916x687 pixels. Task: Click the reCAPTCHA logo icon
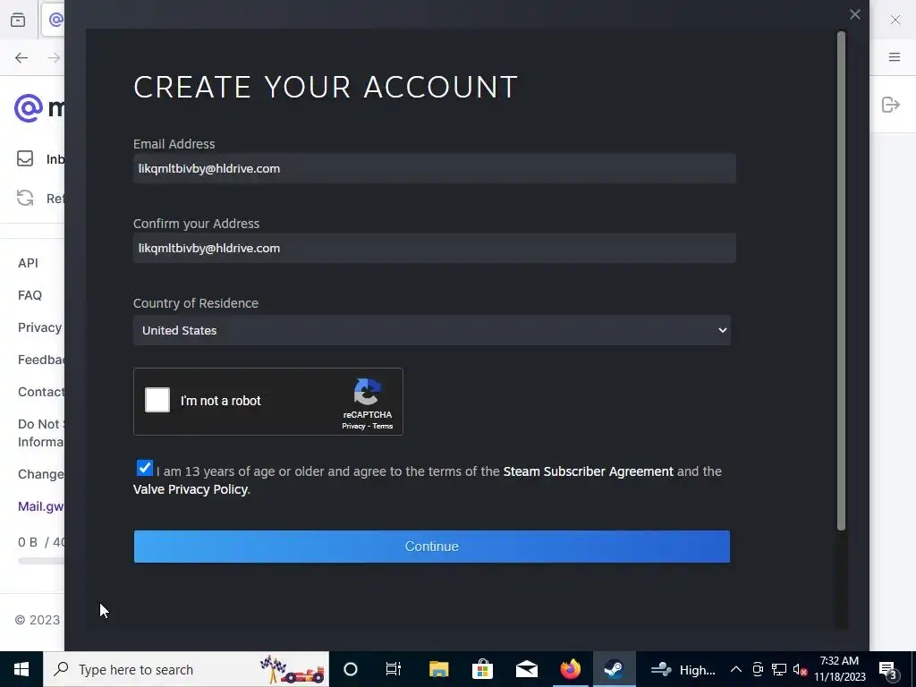[368, 392]
